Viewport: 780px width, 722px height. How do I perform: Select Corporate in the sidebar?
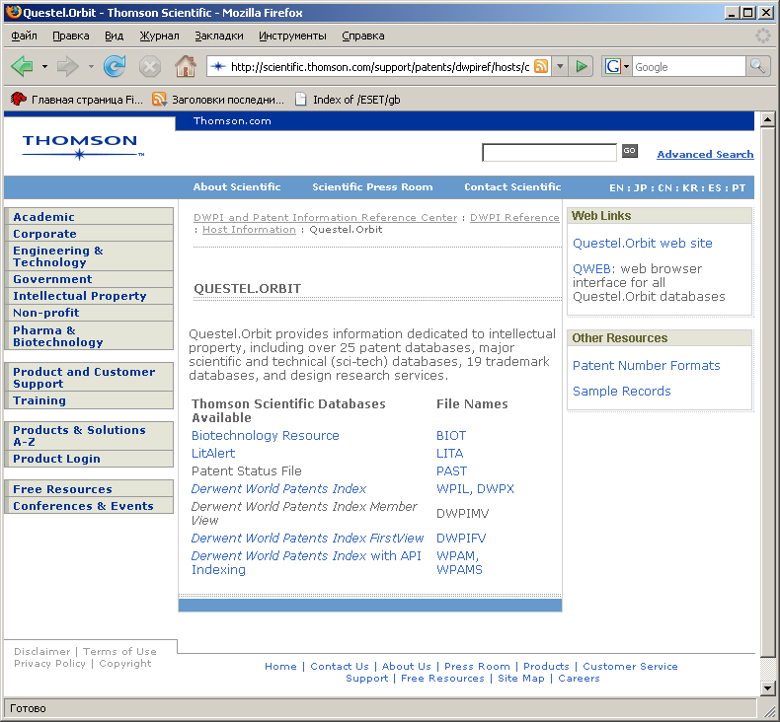click(89, 234)
